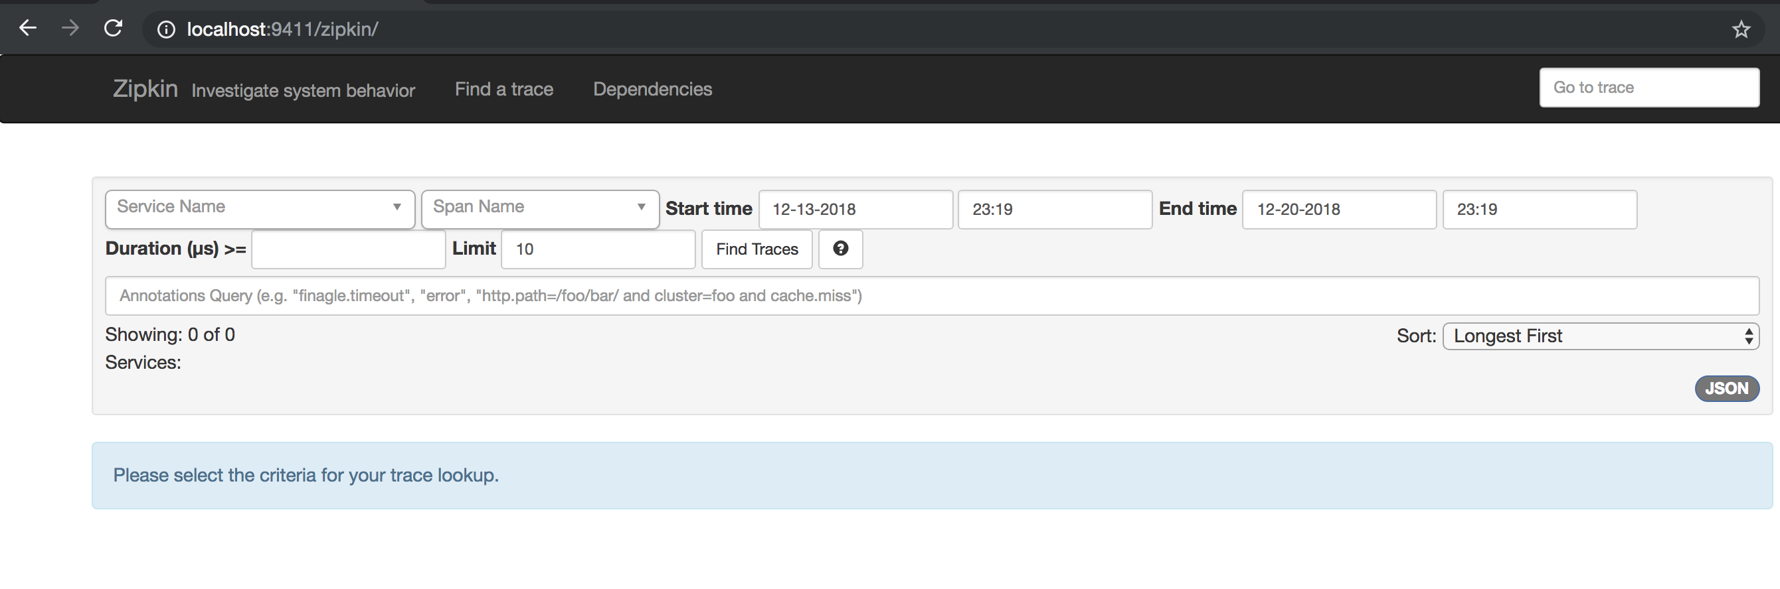Click the start date field 12-13-2018

(855, 209)
